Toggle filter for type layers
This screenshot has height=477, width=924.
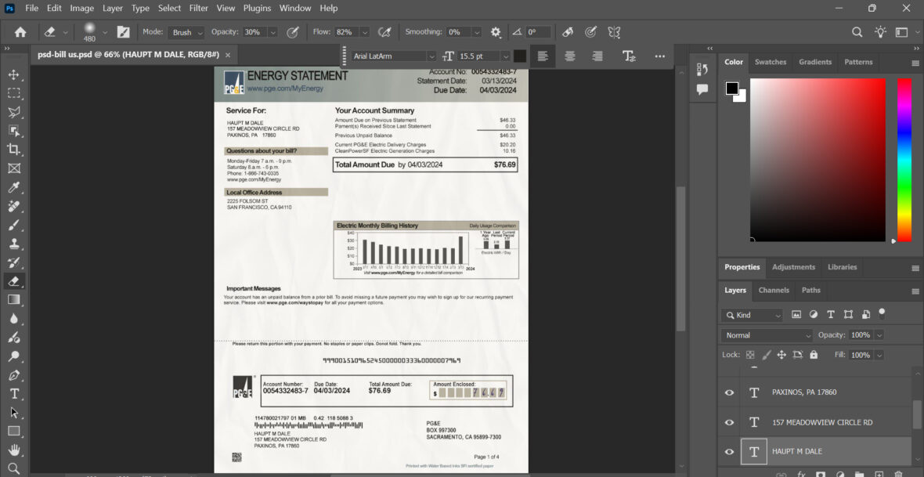(830, 315)
